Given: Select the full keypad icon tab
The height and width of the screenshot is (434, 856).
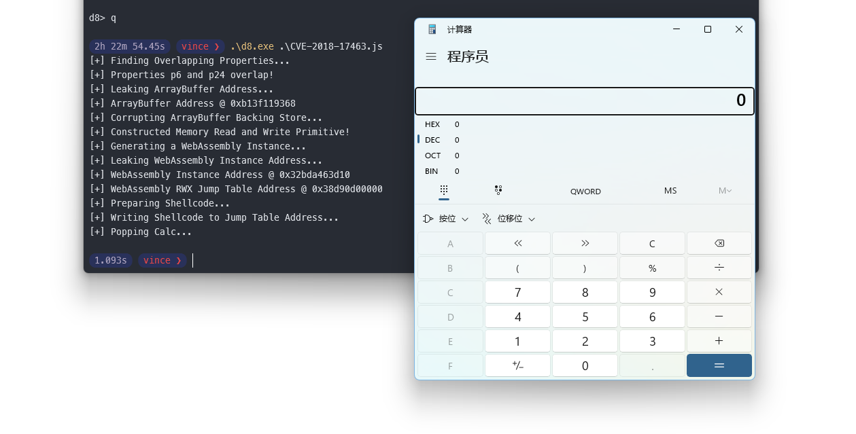Looking at the screenshot, I should (x=444, y=191).
